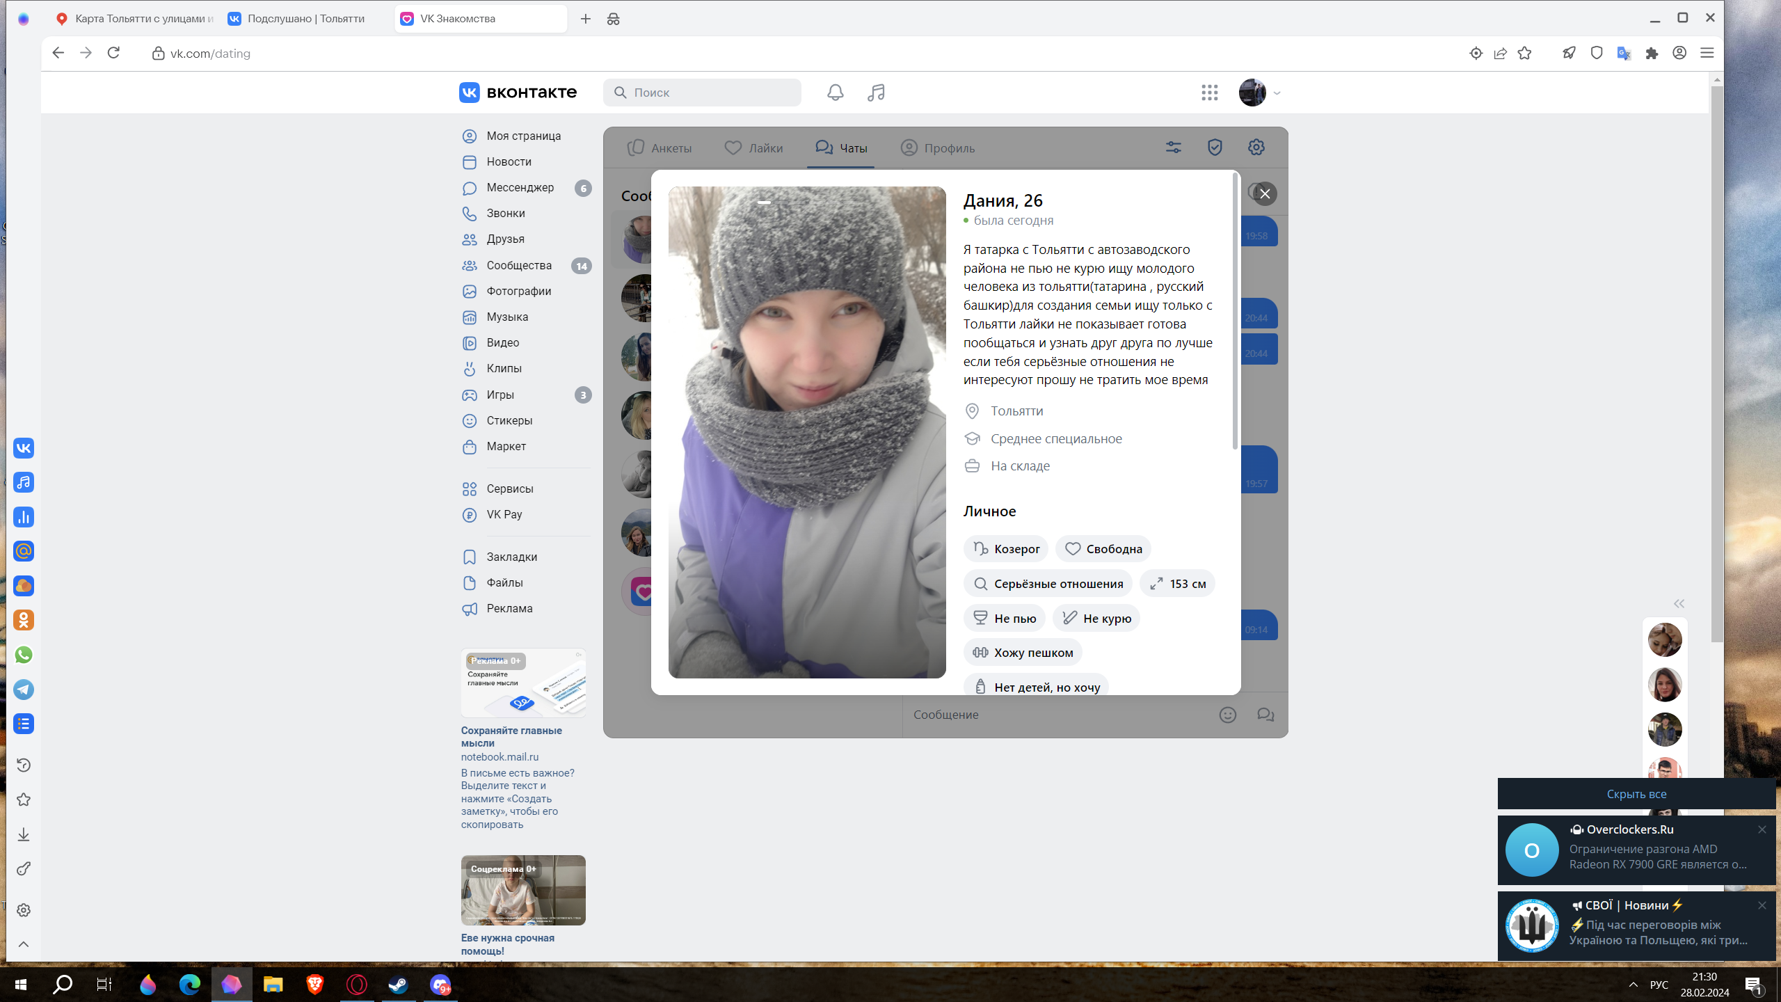The height and width of the screenshot is (1002, 1781).
Task: Open dating filters sliders icon
Action: point(1173,148)
